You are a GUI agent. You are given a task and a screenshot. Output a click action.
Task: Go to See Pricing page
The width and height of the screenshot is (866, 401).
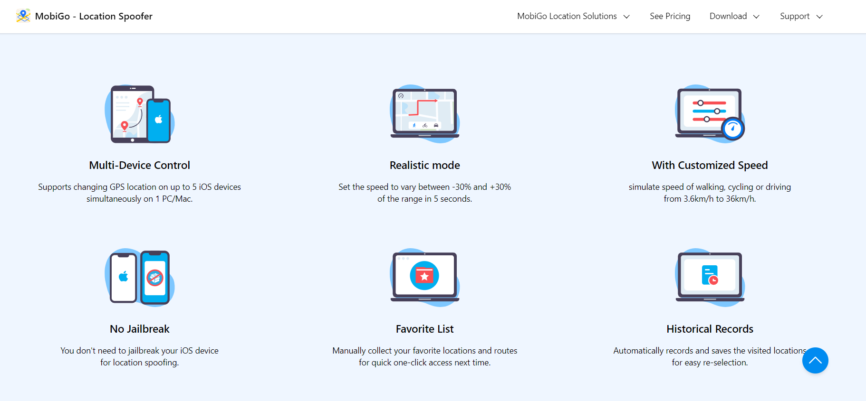click(670, 16)
